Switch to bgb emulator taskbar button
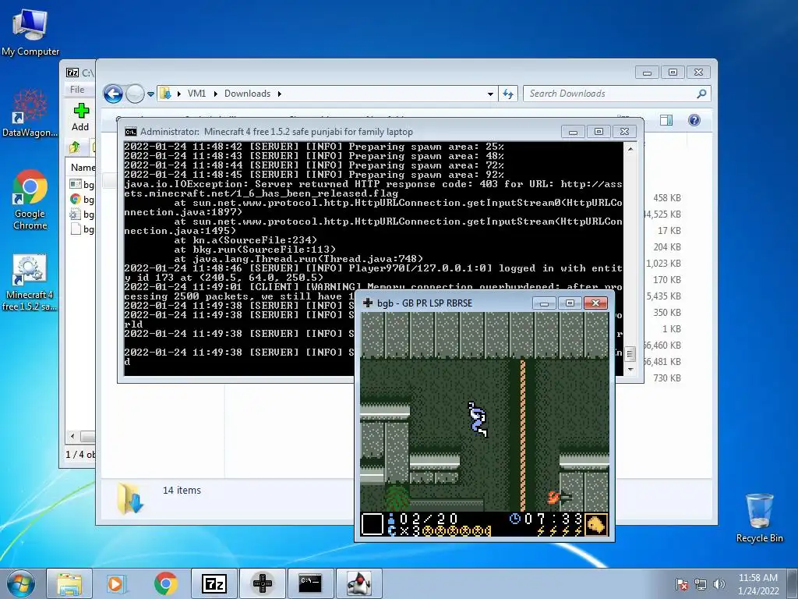This screenshot has width=798, height=599. [x=262, y=583]
